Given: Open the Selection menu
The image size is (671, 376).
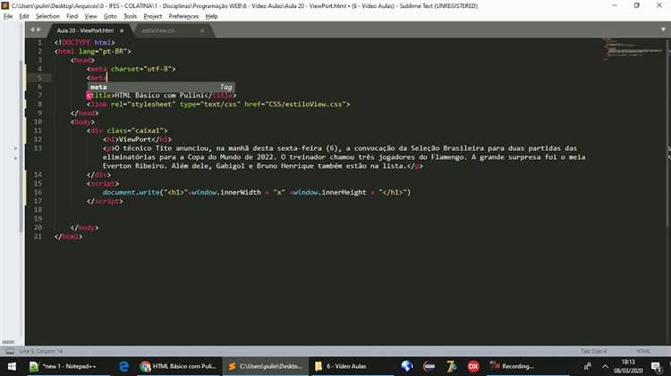Looking at the screenshot, I should (x=47, y=16).
